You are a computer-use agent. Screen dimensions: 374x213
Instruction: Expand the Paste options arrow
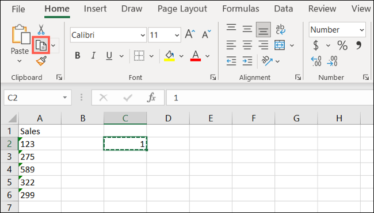click(20, 61)
